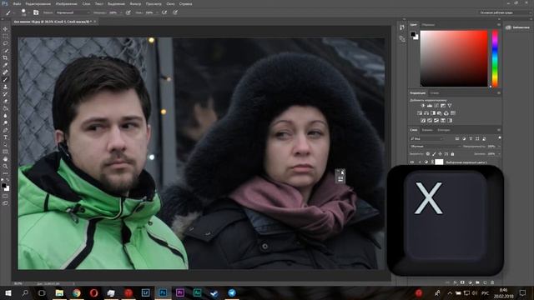Screen dimensions: 534x300
Task: Select the Pen tool
Action: (x=5, y=130)
